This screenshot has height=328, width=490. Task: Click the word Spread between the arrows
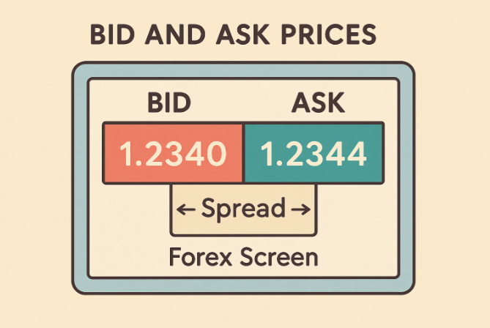click(242, 209)
